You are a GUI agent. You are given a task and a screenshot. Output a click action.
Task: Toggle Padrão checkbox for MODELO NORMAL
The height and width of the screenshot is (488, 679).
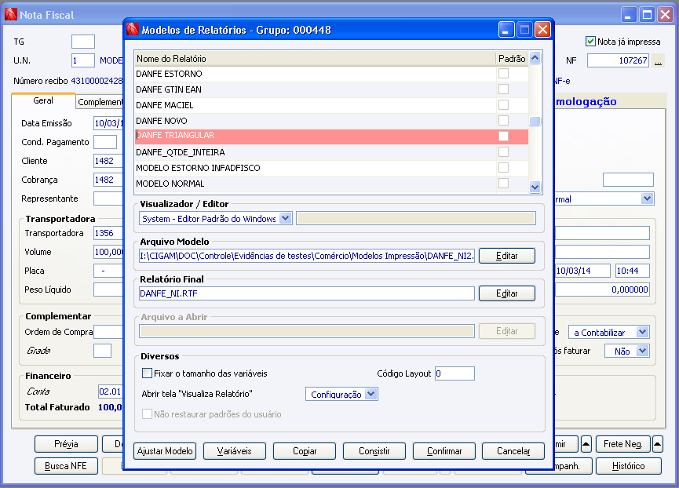coord(503,183)
